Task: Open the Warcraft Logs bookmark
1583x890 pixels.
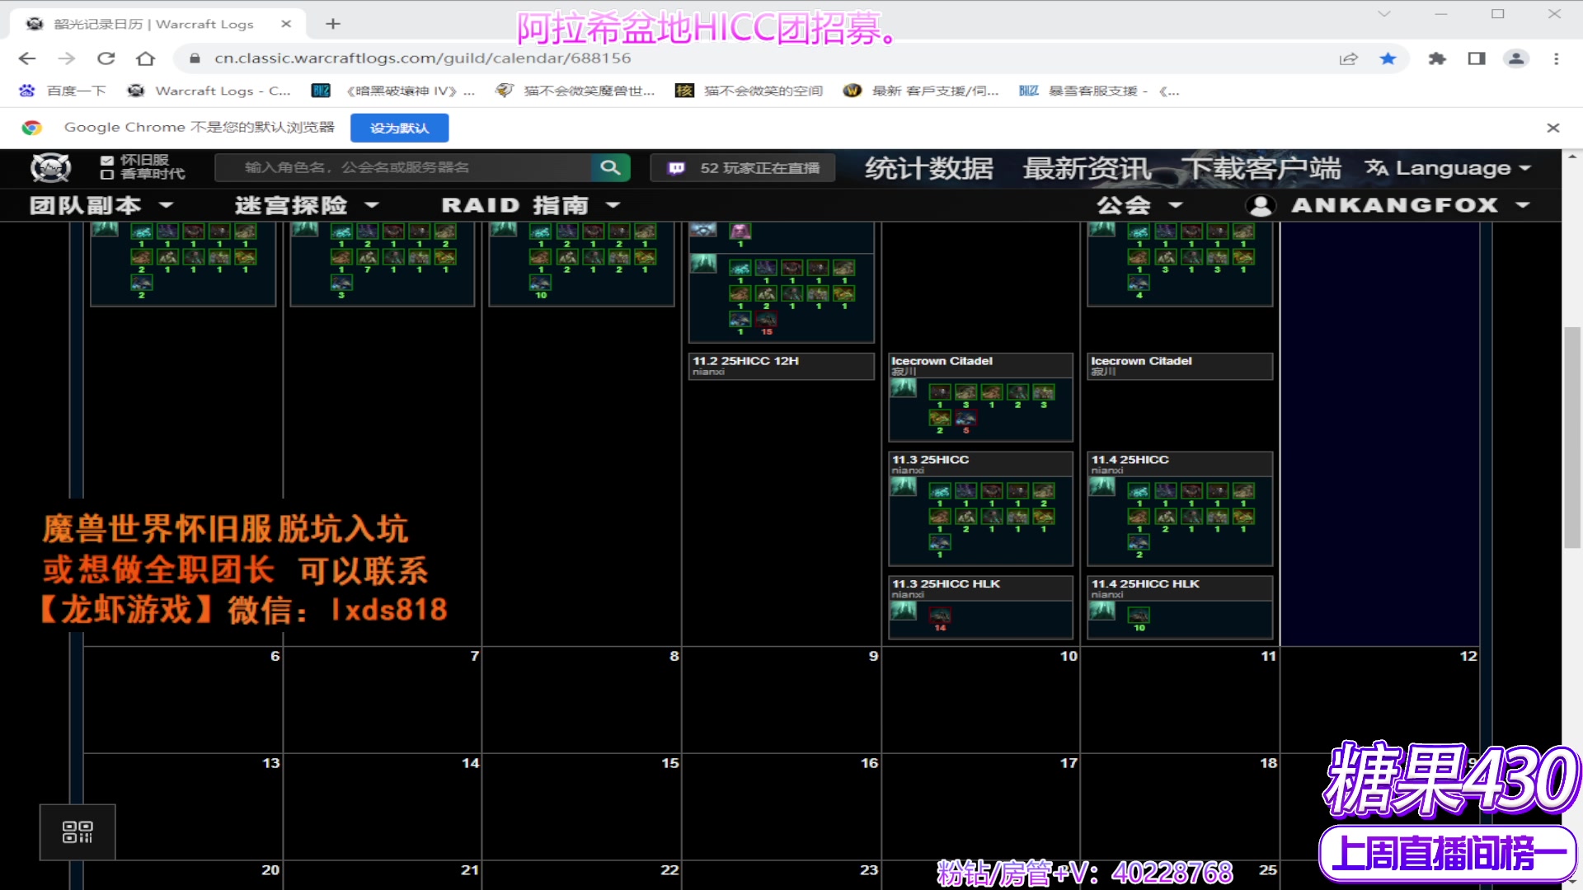Action: pos(209,91)
